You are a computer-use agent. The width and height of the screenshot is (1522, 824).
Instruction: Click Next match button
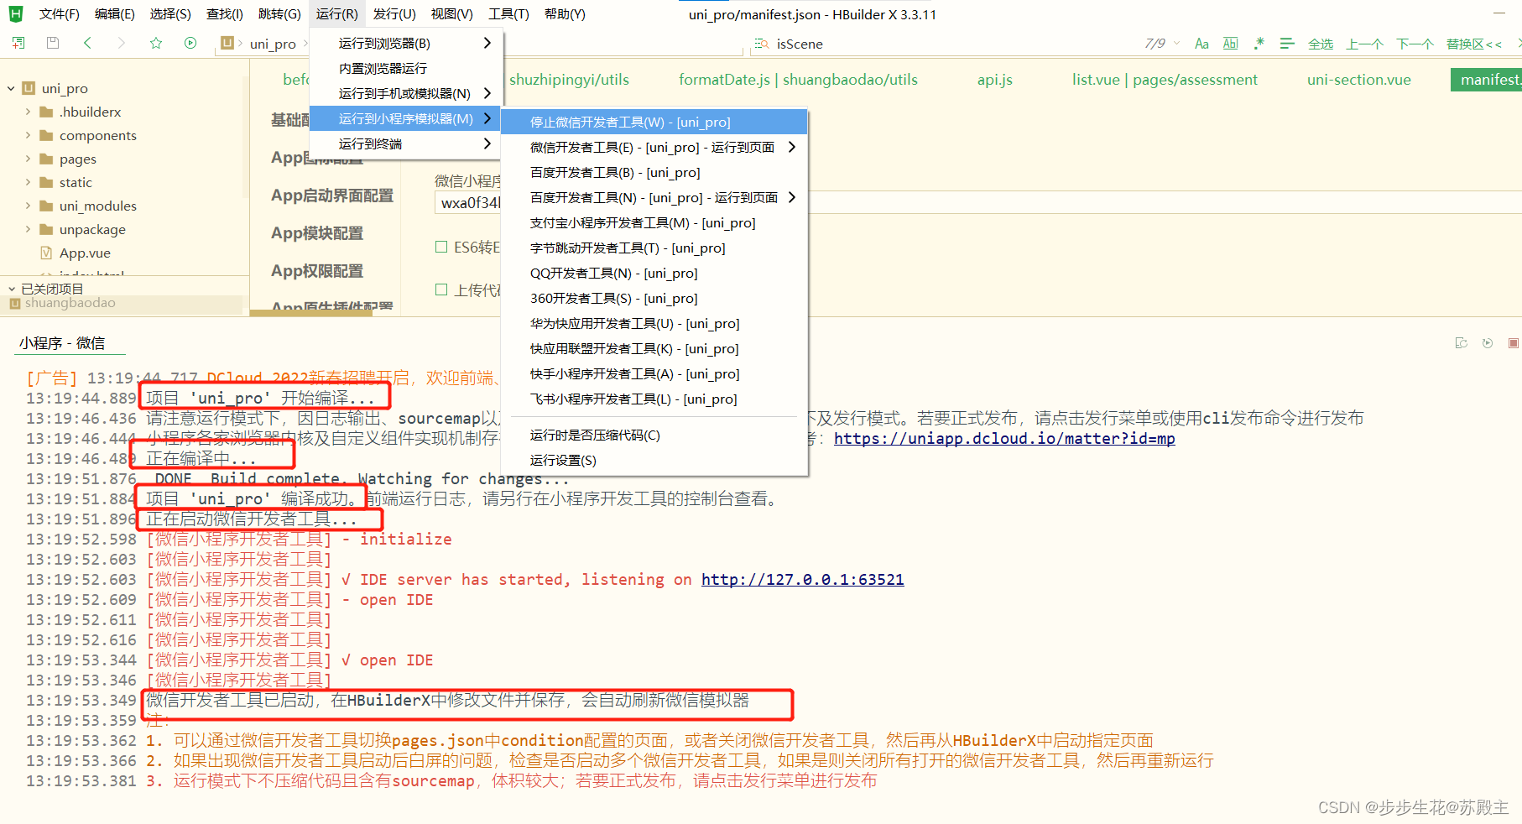(x=1415, y=44)
